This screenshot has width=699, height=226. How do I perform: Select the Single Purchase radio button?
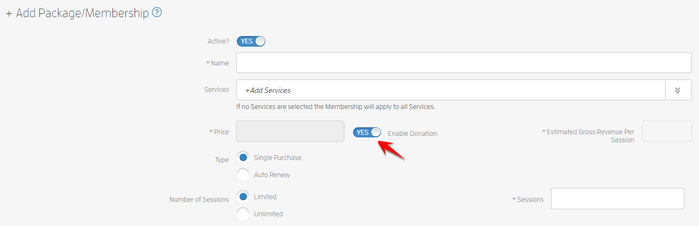(243, 157)
